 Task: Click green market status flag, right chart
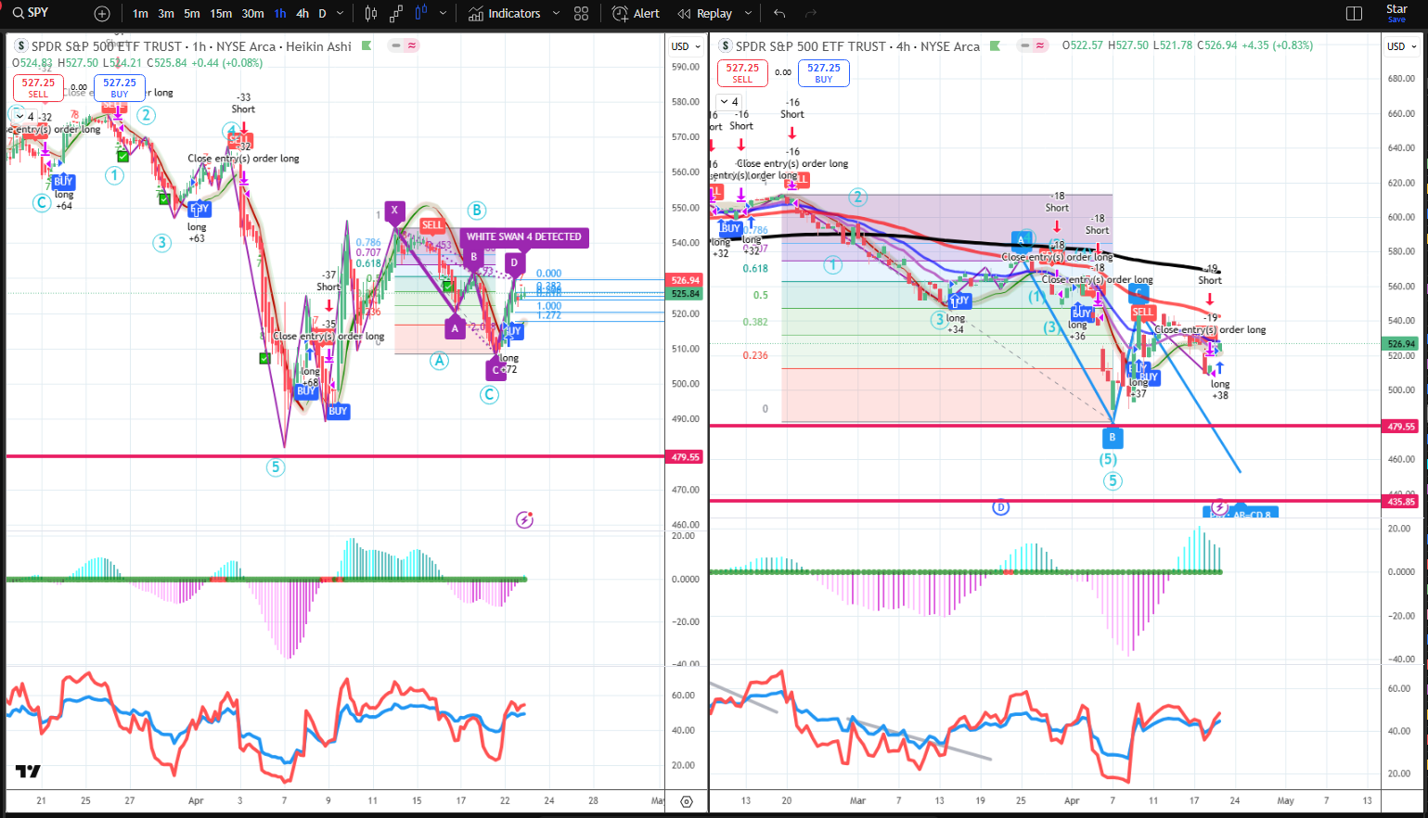point(995,45)
